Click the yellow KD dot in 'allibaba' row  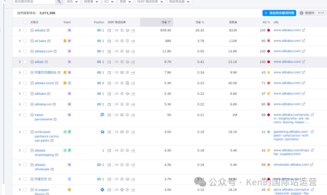(x=269, y=94)
